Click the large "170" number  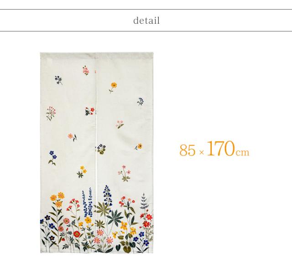tap(221, 149)
